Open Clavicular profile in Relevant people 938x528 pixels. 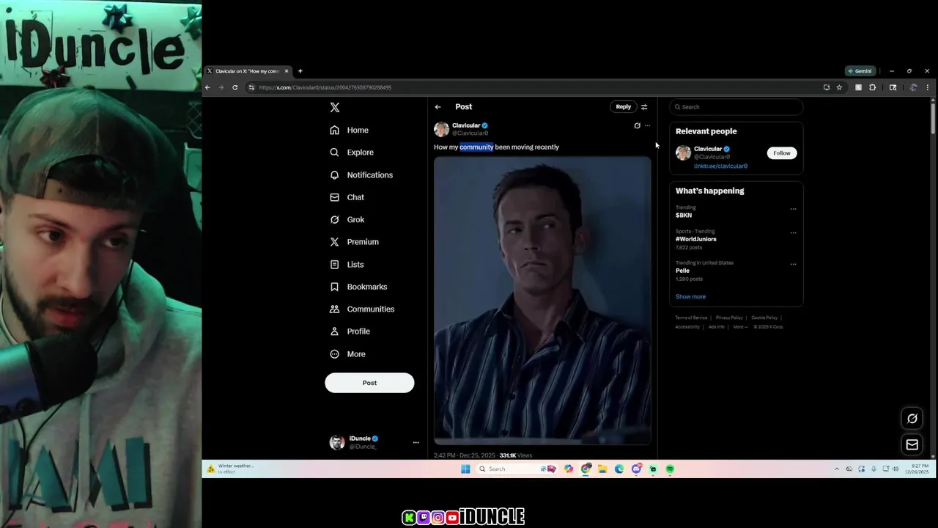[x=707, y=149]
